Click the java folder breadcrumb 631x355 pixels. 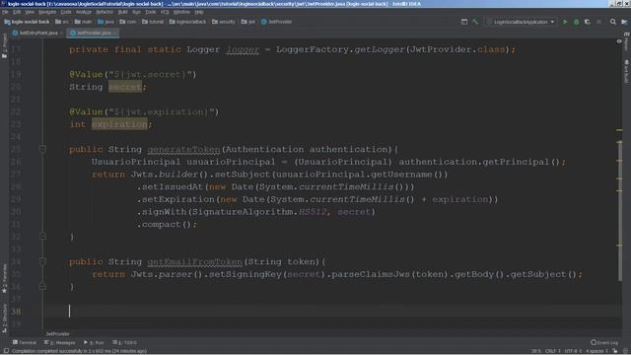[x=105, y=22]
